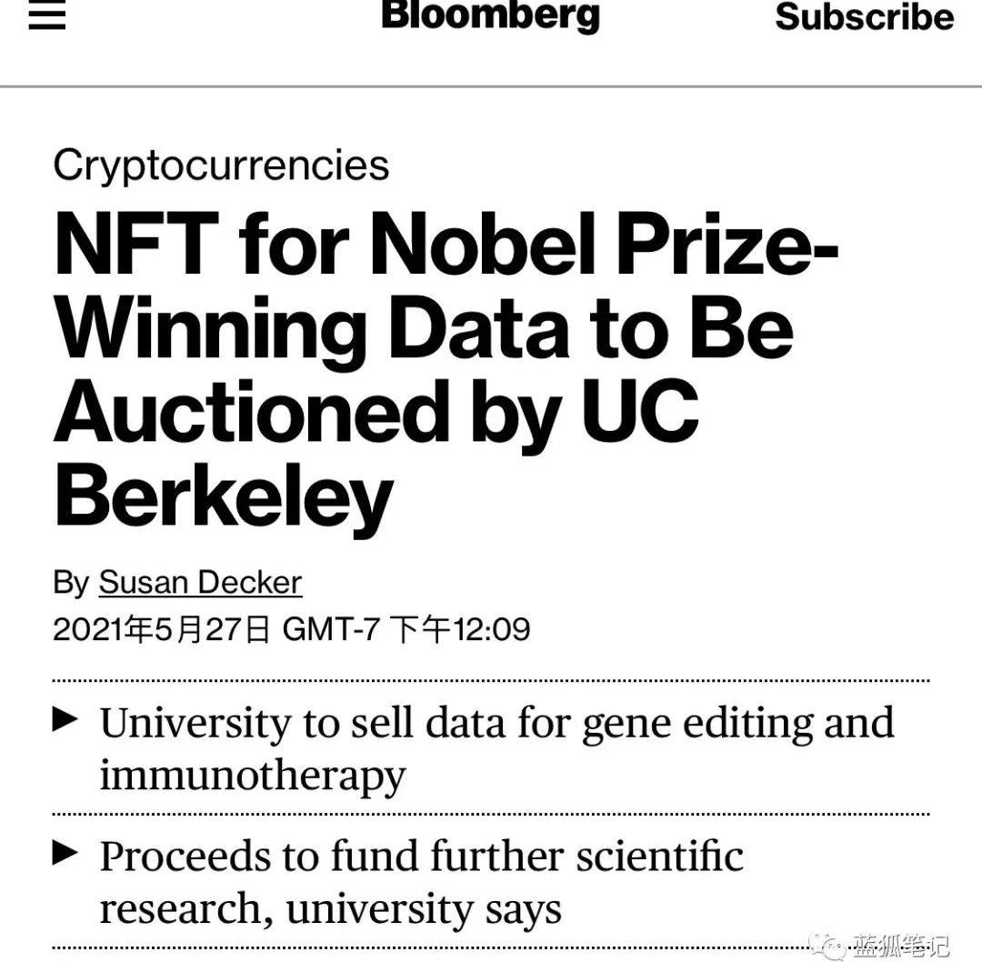Image resolution: width=982 pixels, height=962 pixels.
Task: Click the triangle beside gene editing bullet
Action: tap(65, 720)
